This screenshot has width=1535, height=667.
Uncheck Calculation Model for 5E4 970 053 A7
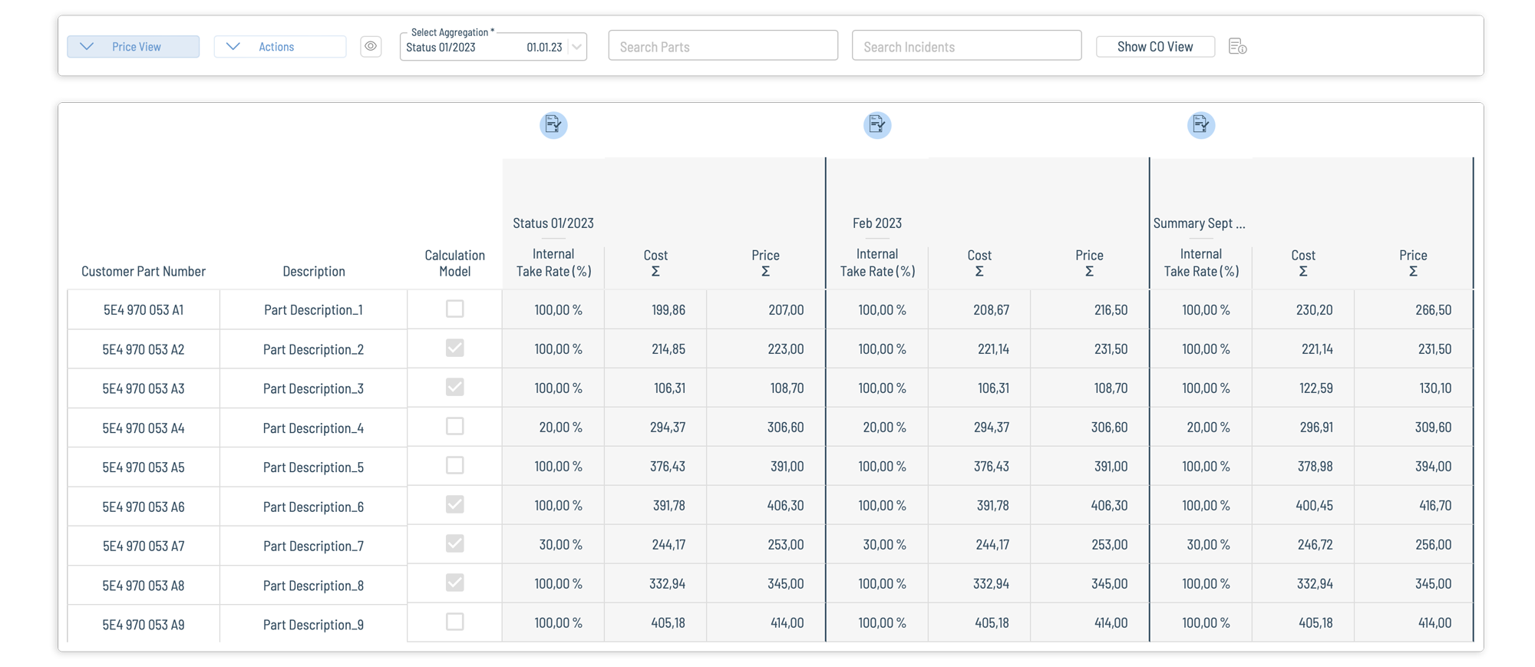[455, 543]
